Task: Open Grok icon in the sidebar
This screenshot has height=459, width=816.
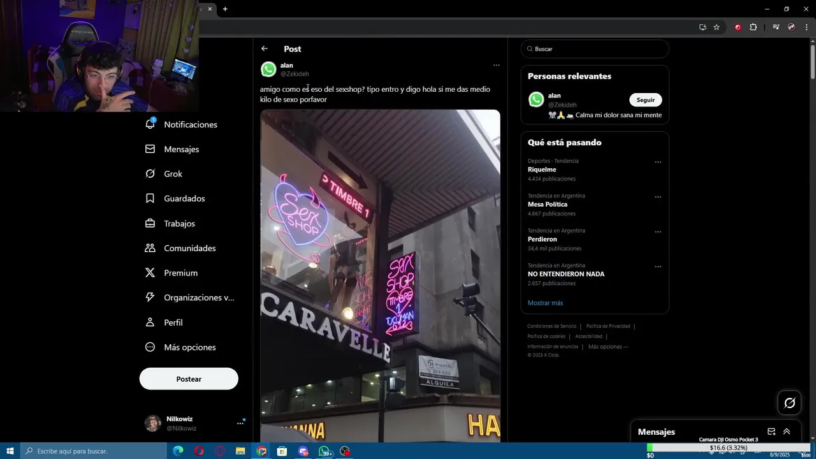Action: point(150,173)
